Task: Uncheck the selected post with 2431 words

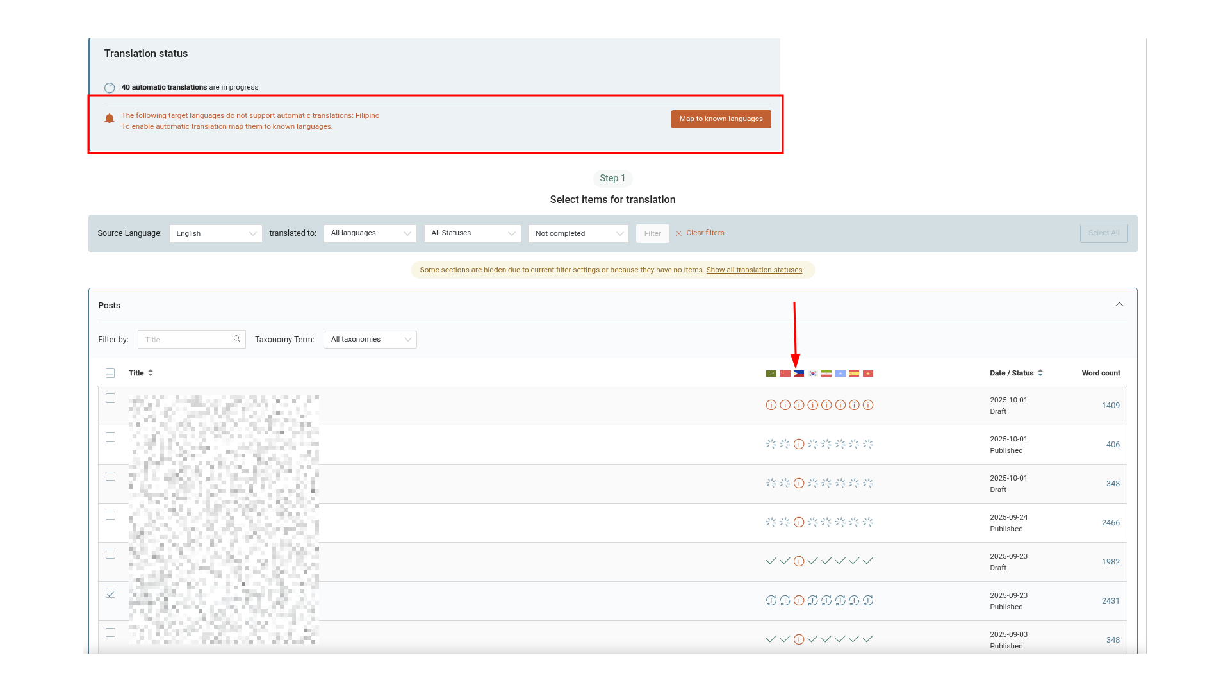Action: [111, 593]
